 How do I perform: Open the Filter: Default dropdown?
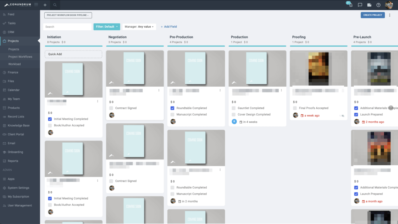[x=106, y=27]
